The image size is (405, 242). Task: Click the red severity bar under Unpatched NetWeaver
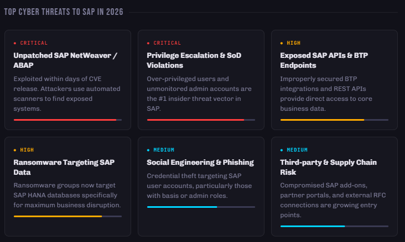(x=68, y=120)
